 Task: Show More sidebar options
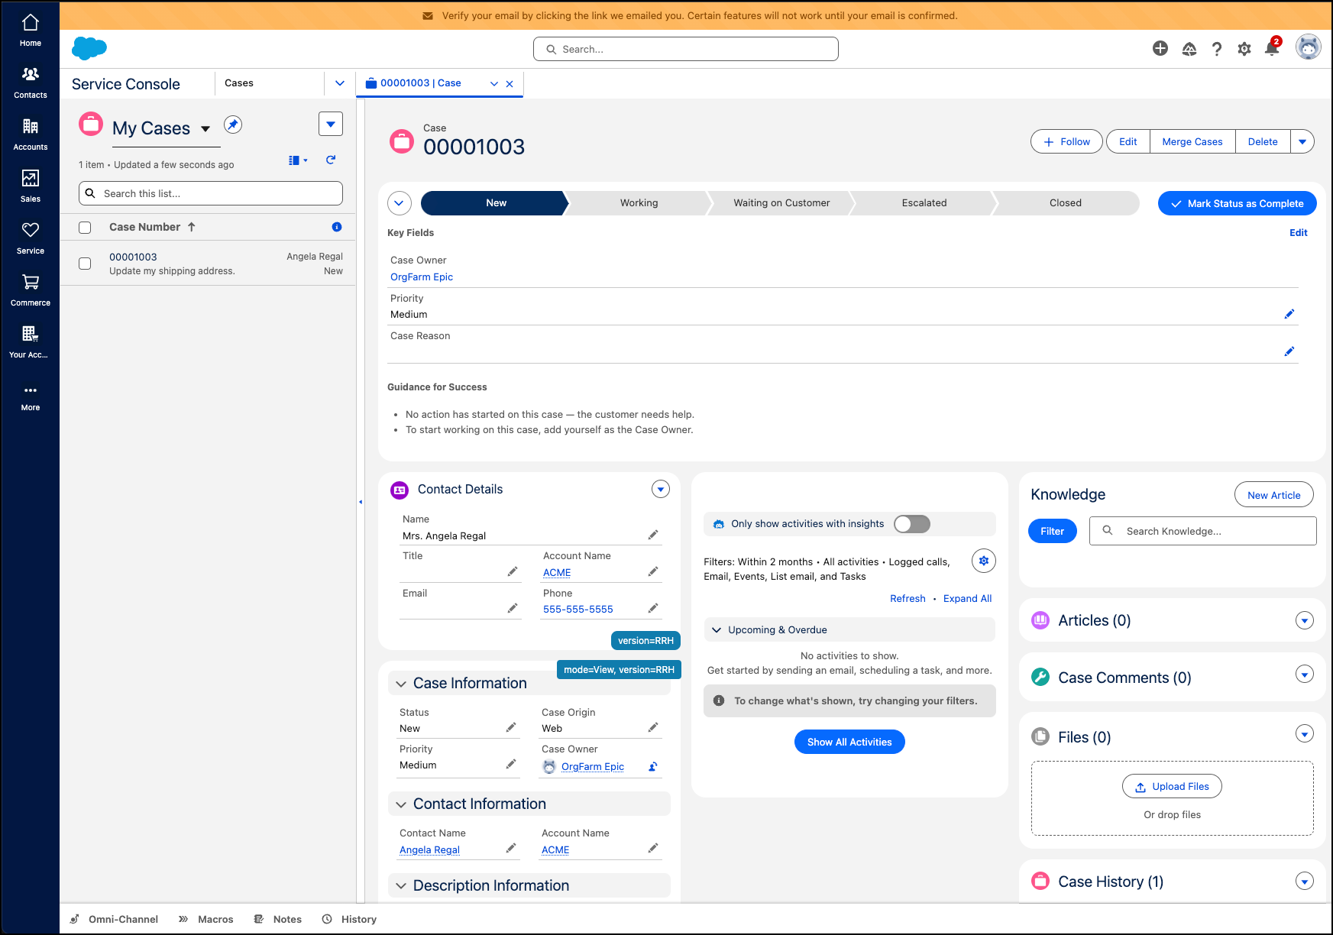pyautogui.click(x=31, y=397)
